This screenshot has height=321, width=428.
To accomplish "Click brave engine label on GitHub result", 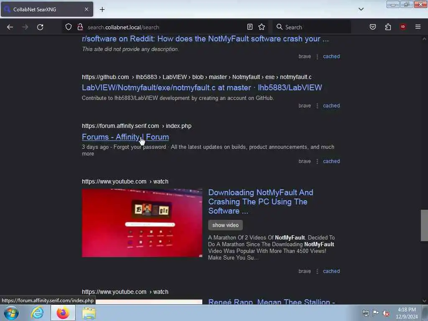I will coord(305,106).
